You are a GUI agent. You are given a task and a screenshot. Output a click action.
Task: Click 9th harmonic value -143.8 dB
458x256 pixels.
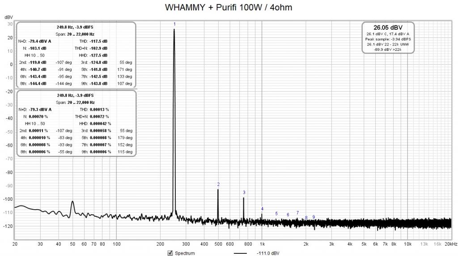98,83
